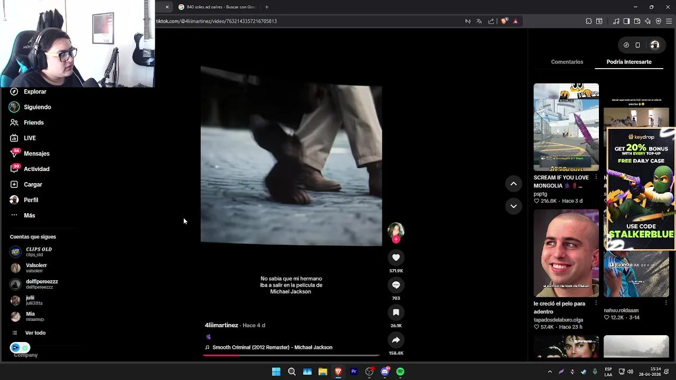This screenshot has height=380, width=676.
Task: Open the video's comments bubble icon
Action: 396,285
